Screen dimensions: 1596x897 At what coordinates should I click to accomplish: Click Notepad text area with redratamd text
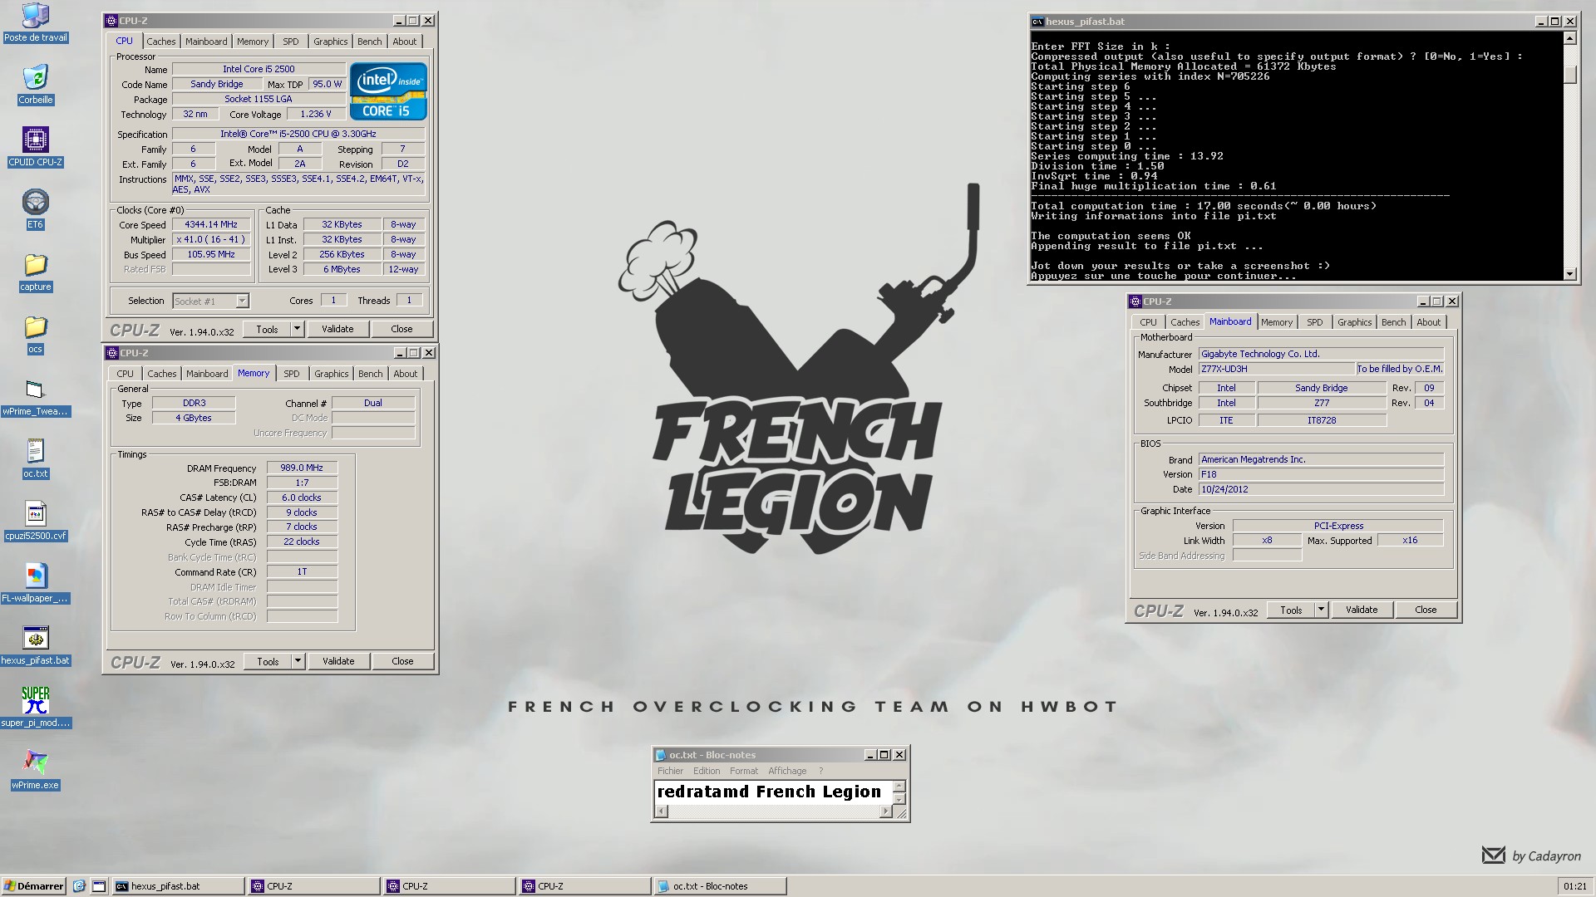(x=773, y=792)
